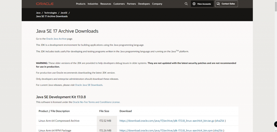Click the Download column header
Viewport: 277px width, 132px height.
pos(126,111)
